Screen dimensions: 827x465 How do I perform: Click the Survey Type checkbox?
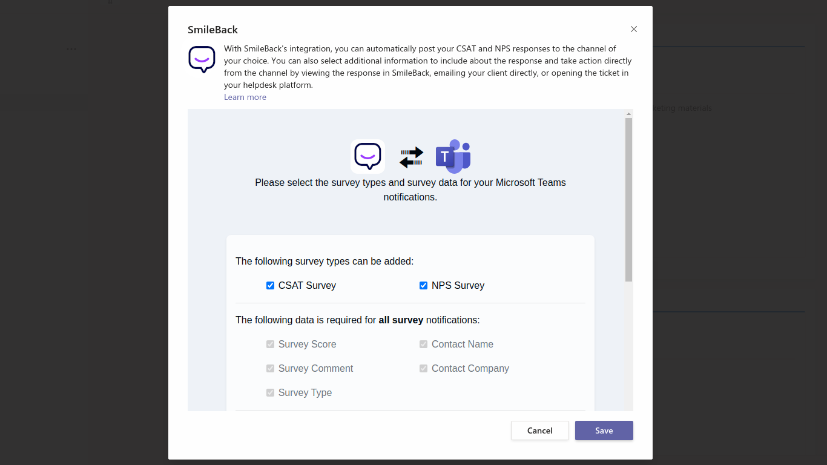pos(271,393)
